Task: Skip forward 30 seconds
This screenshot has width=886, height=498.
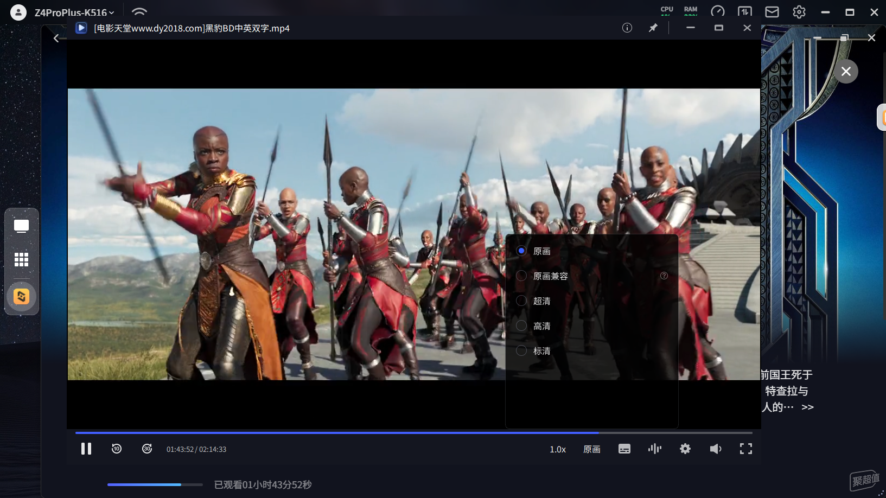Action: pos(147,449)
